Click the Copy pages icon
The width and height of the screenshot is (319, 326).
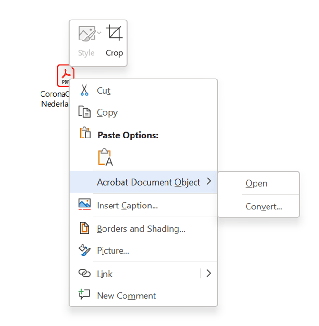tap(84, 112)
